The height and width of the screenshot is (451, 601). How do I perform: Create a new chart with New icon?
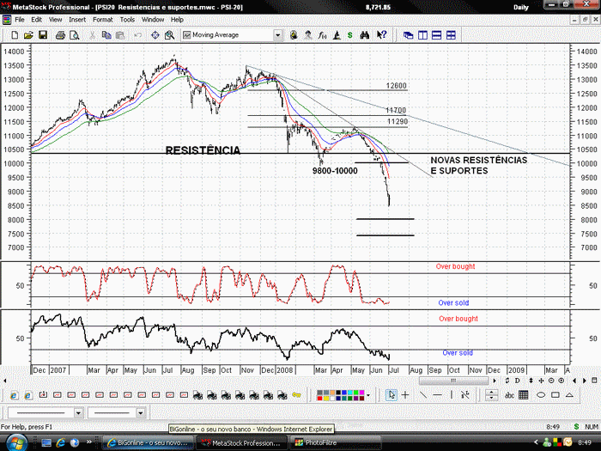(15, 35)
